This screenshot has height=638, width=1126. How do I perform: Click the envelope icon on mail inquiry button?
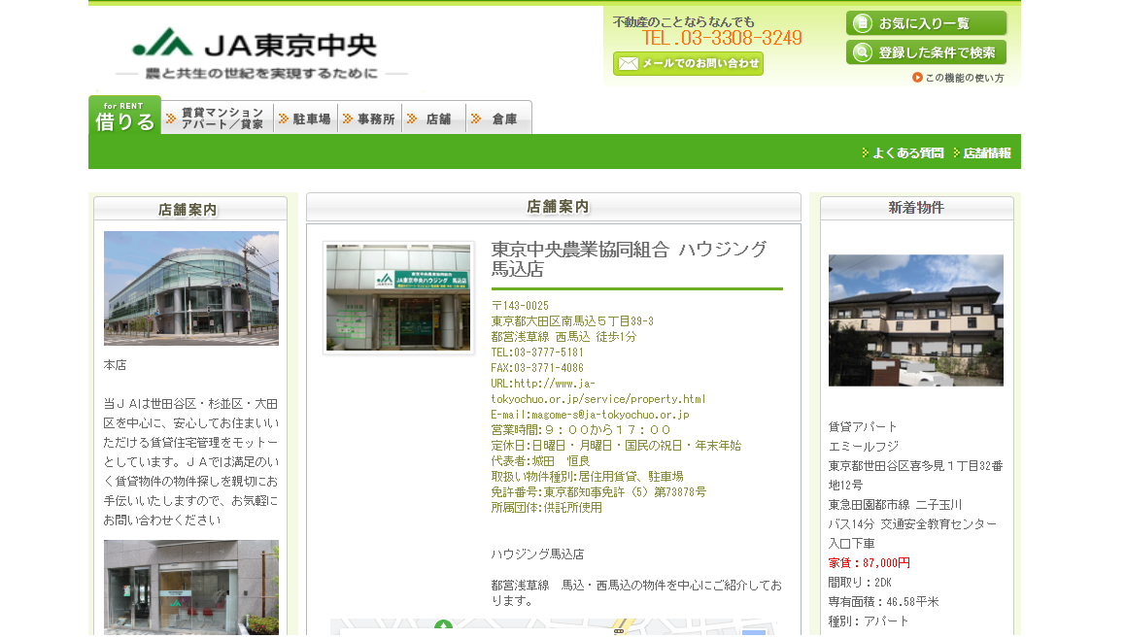tap(629, 64)
